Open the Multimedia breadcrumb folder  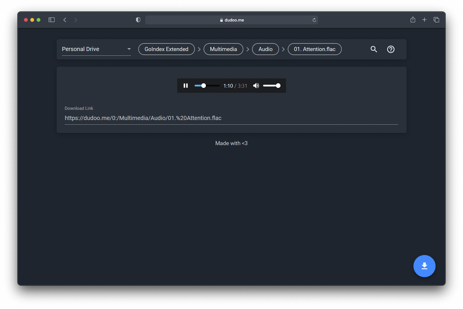click(223, 49)
